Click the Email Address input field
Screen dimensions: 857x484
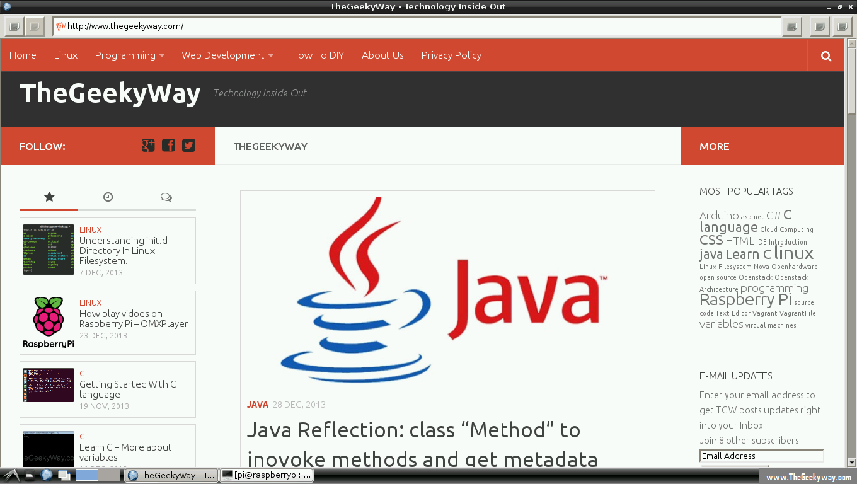click(761, 456)
